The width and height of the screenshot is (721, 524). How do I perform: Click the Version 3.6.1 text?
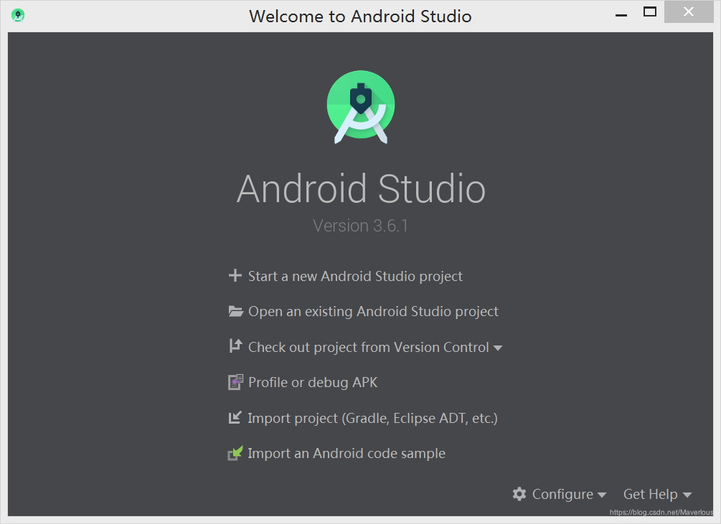pyautogui.click(x=360, y=226)
